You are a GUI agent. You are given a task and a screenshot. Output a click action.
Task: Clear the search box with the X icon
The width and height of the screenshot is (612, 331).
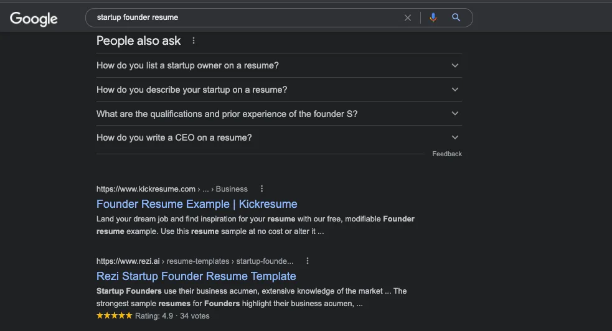pyautogui.click(x=407, y=17)
